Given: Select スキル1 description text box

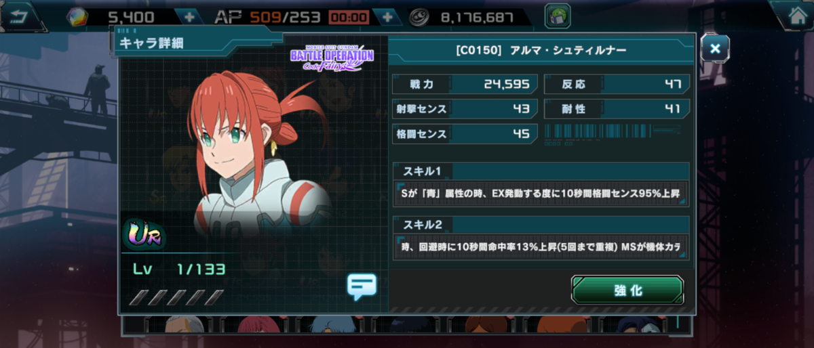Looking at the screenshot, I should click(541, 193).
